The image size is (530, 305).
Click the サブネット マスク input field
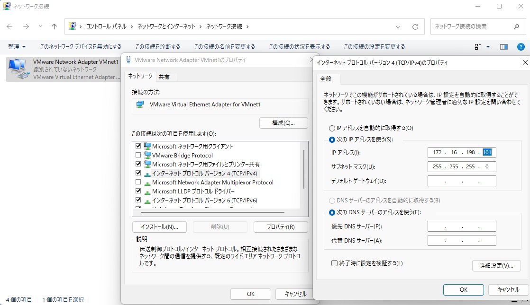pyautogui.click(x=462, y=166)
